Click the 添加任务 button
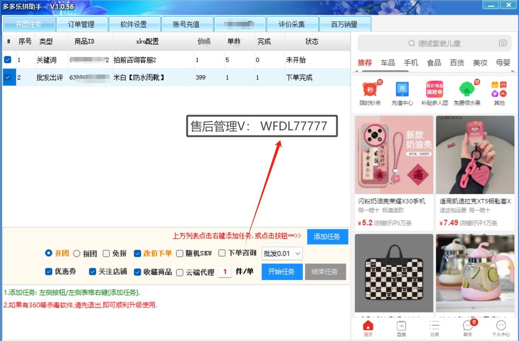 click(327, 237)
